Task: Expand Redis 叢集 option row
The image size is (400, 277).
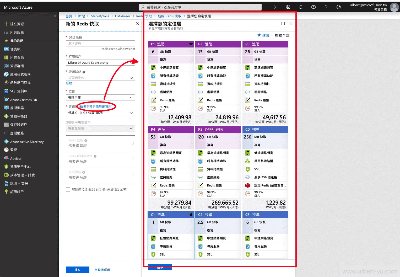Action: (100, 143)
